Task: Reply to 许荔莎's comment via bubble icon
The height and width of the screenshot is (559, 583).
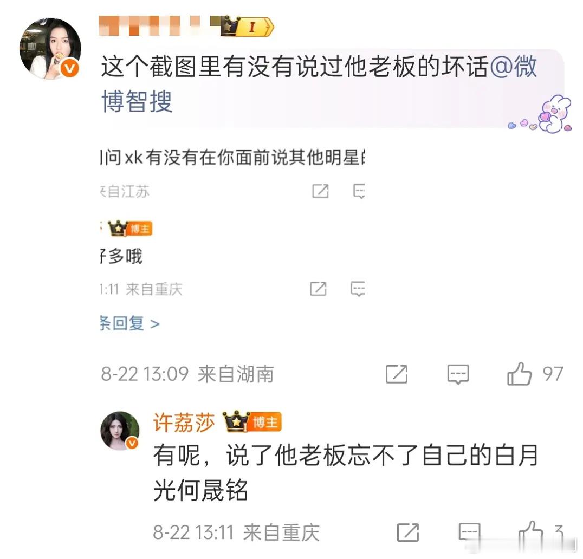Action: coord(469,532)
